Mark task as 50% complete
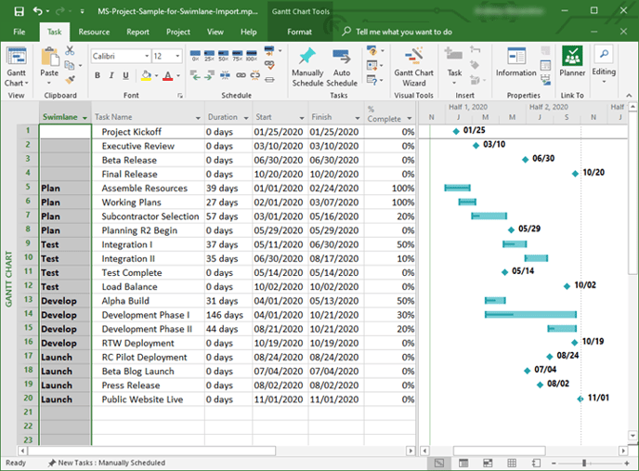The height and width of the screenshot is (471, 639). tap(223, 56)
